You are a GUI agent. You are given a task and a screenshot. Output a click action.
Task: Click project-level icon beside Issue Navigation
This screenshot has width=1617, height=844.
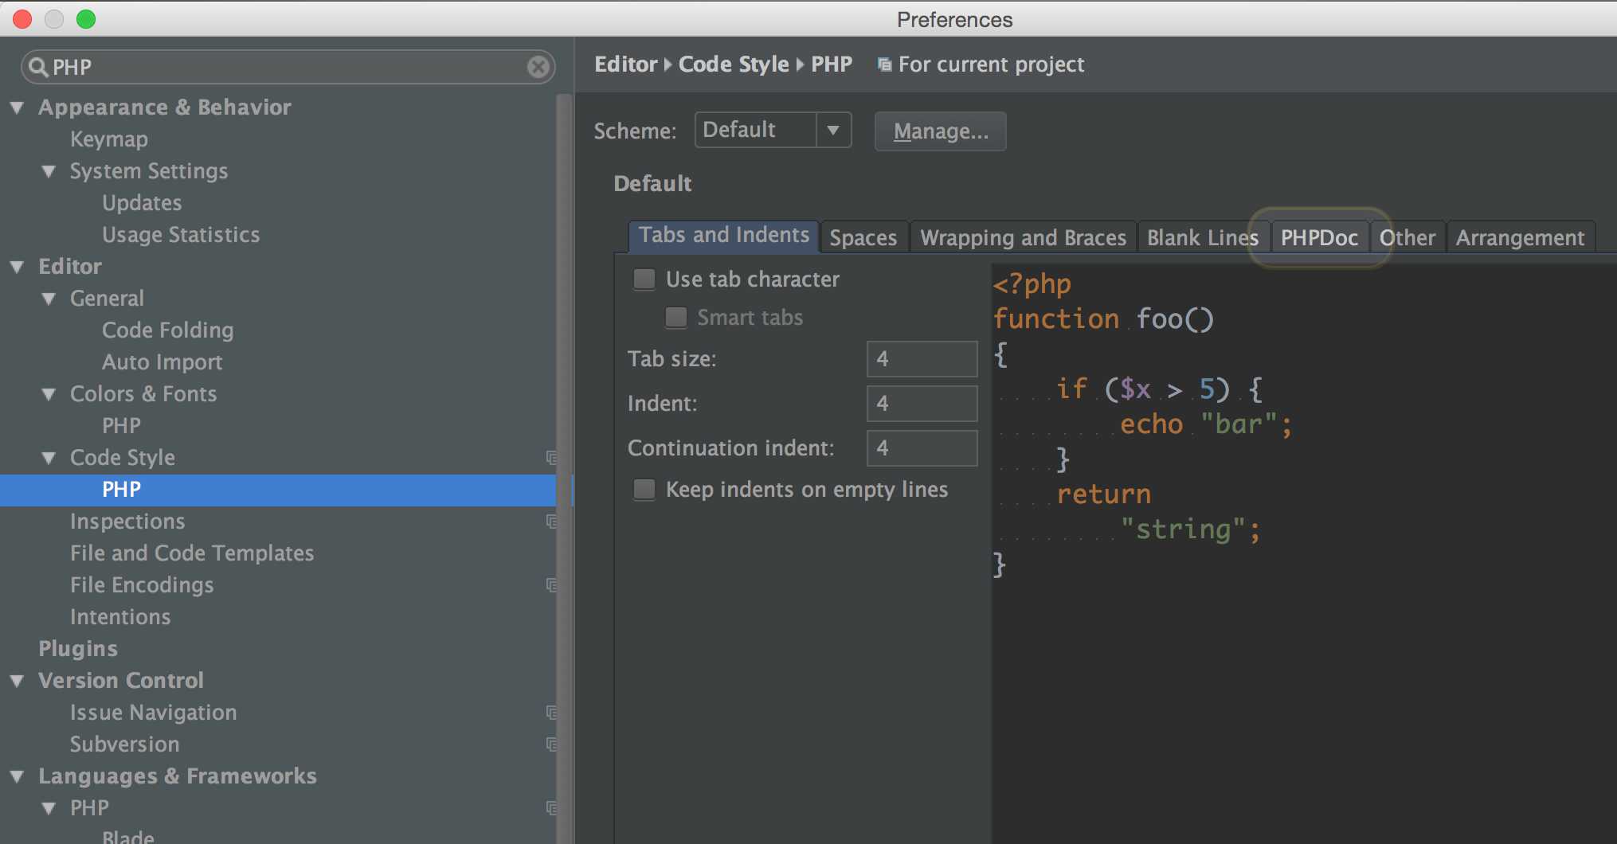(550, 712)
